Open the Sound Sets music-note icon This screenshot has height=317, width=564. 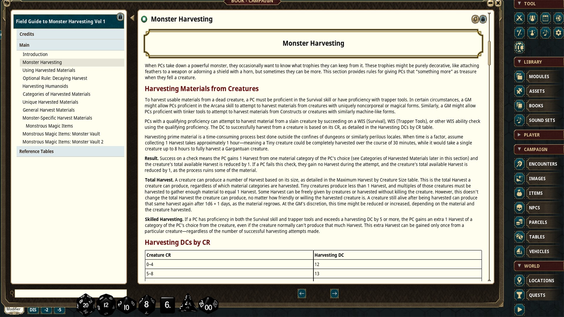pos(519,120)
